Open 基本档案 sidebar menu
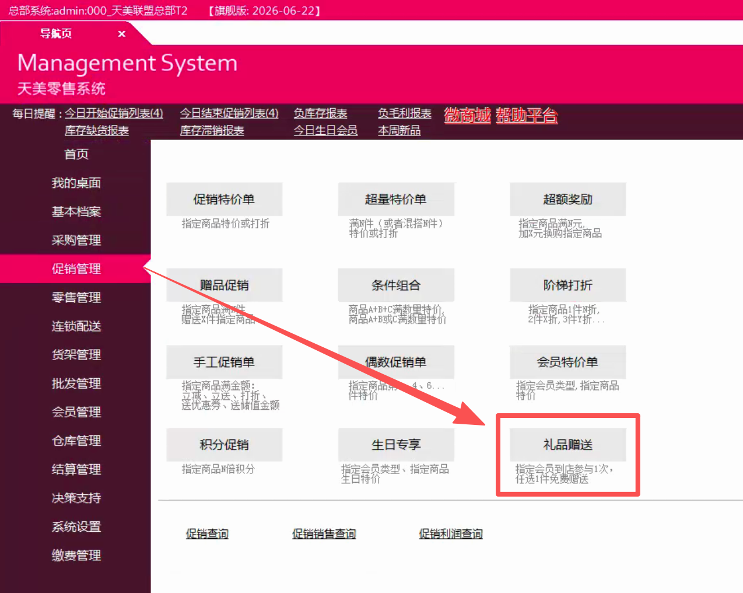 click(x=76, y=211)
